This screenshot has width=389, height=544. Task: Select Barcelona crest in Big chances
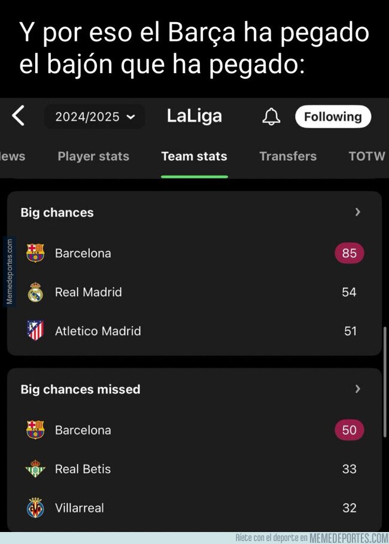(x=35, y=253)
